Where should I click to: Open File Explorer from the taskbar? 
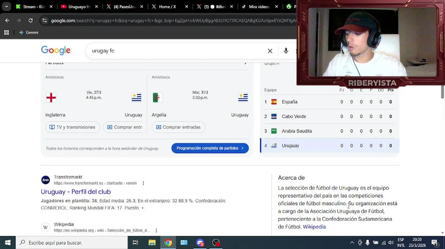coord(152,243)
